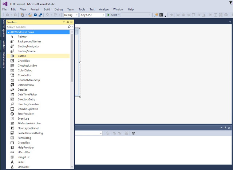Click the Navigate Forward toolbar icon

click(15, 15)
